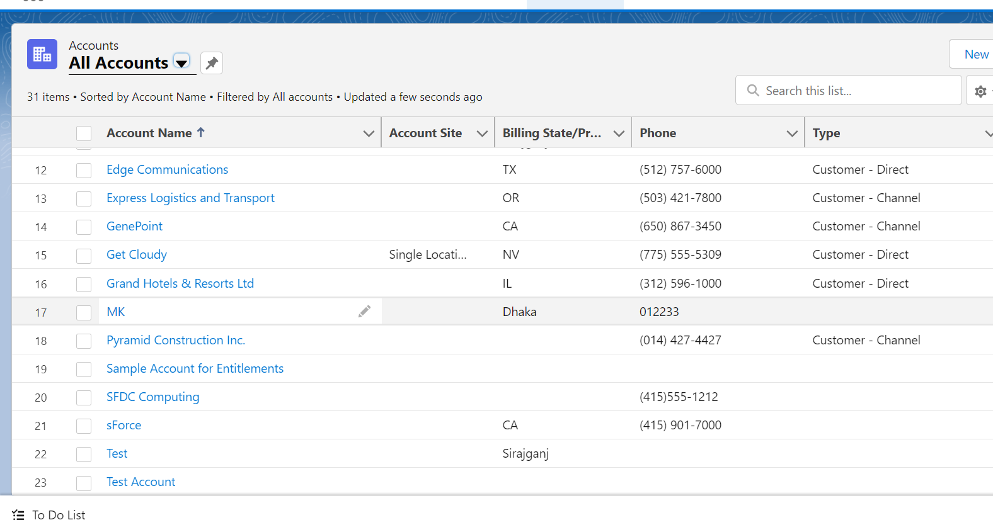
Task: Open the All Accounts list view dropdown
Action: click(181, 62)
